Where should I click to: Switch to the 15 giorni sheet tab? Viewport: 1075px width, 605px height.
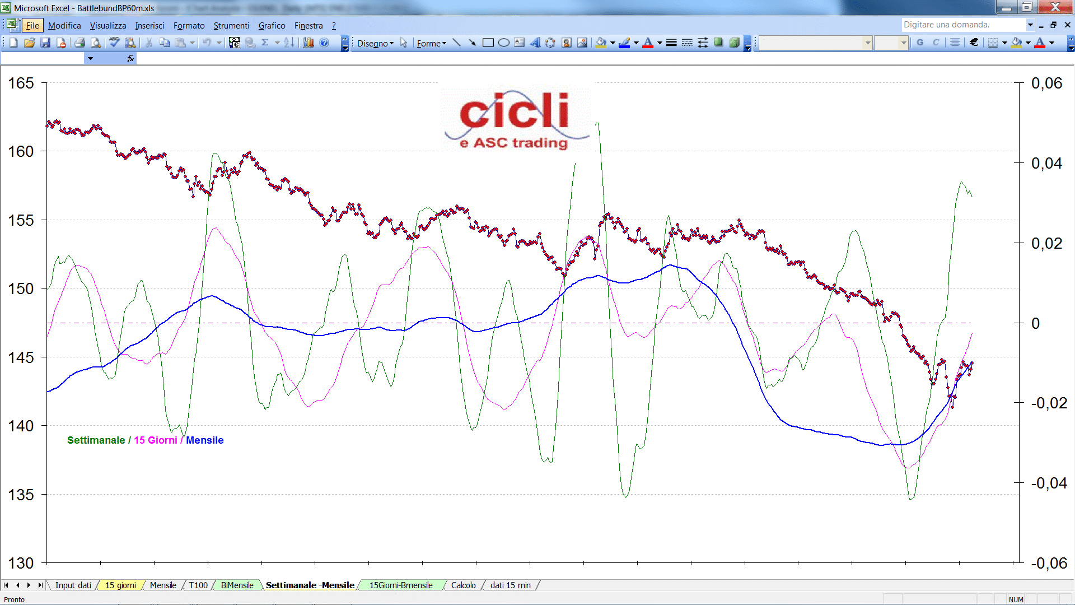point(120,585)
